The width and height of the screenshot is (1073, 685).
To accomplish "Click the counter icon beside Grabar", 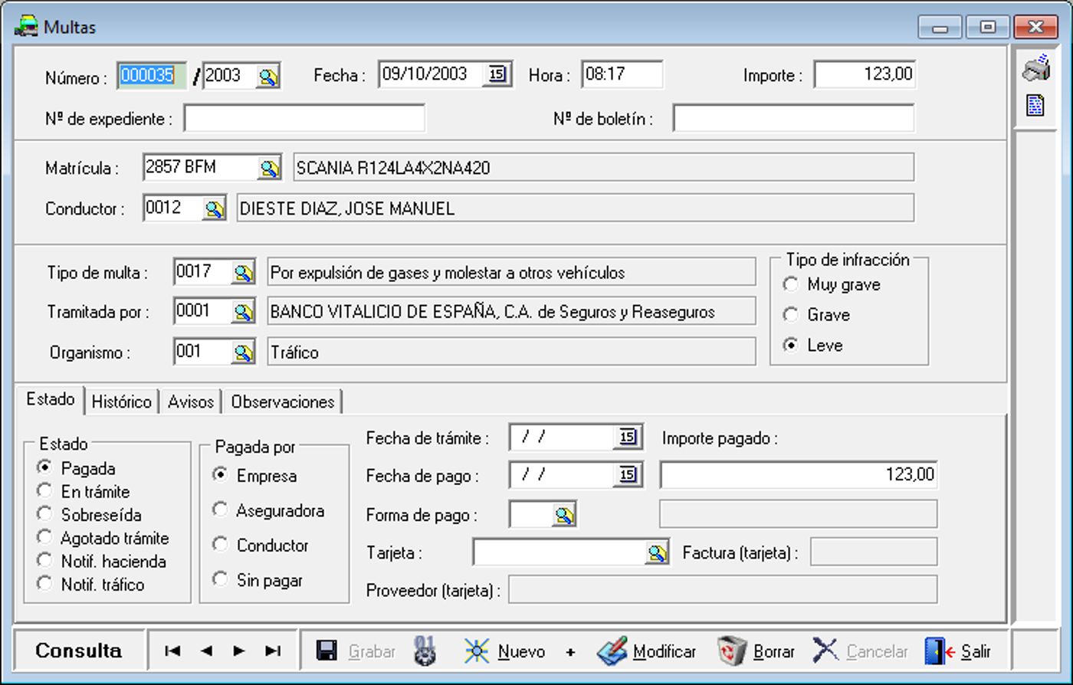I will tap(425, 651).
